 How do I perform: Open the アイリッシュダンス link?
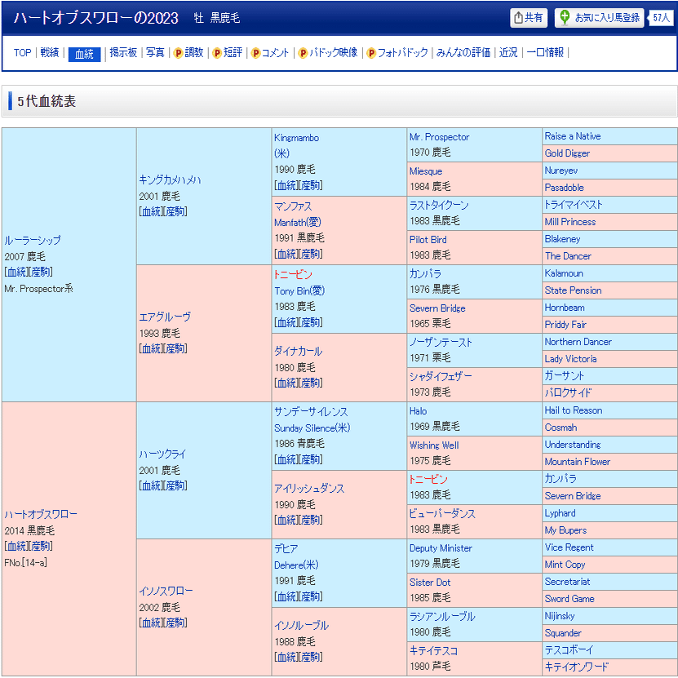tap(309, 489)
